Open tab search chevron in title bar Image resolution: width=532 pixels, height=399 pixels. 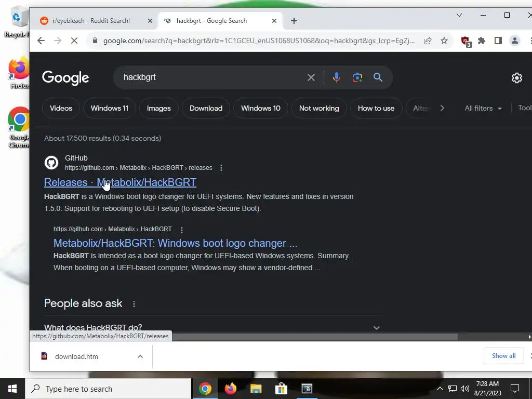(x=459, y=15)
